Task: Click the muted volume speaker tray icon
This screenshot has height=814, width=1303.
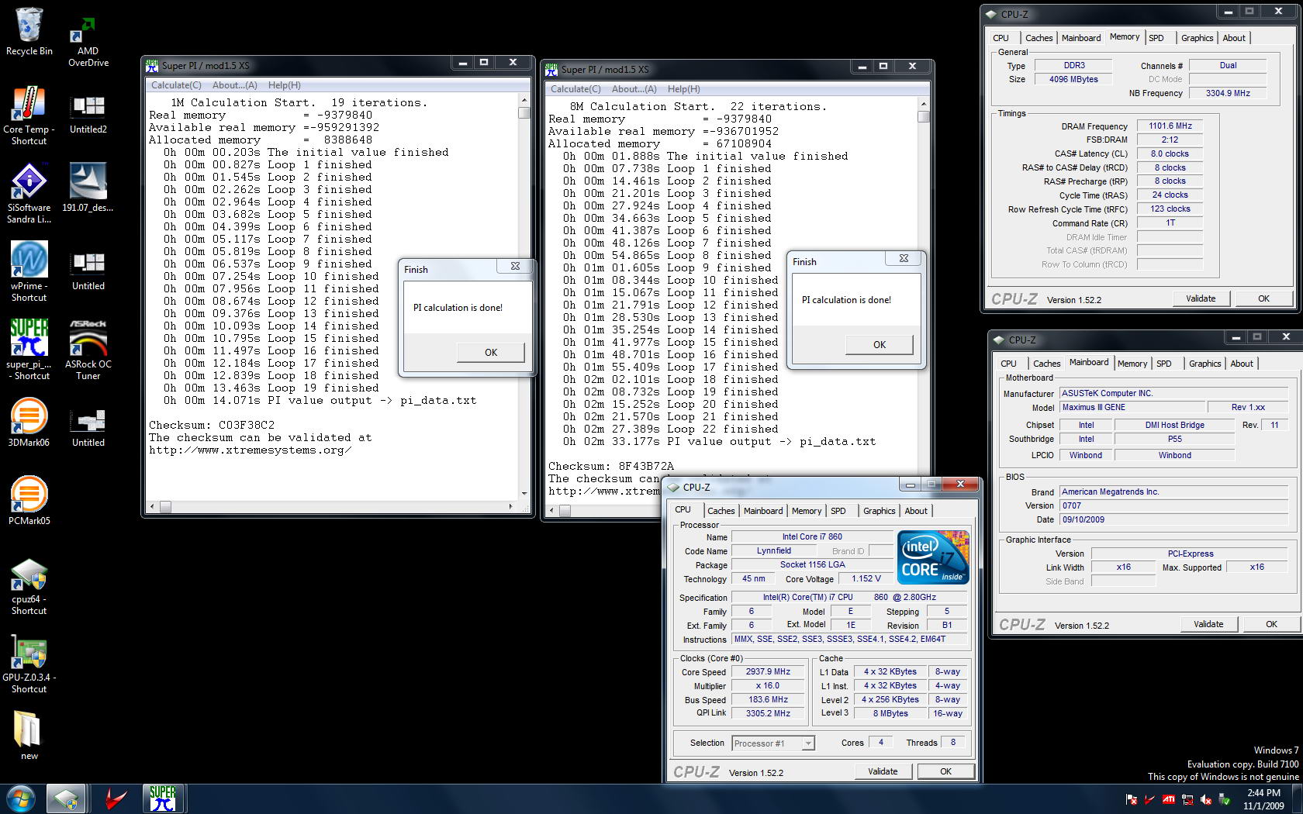Action: pyautogui.click(x=1206, y=799)
